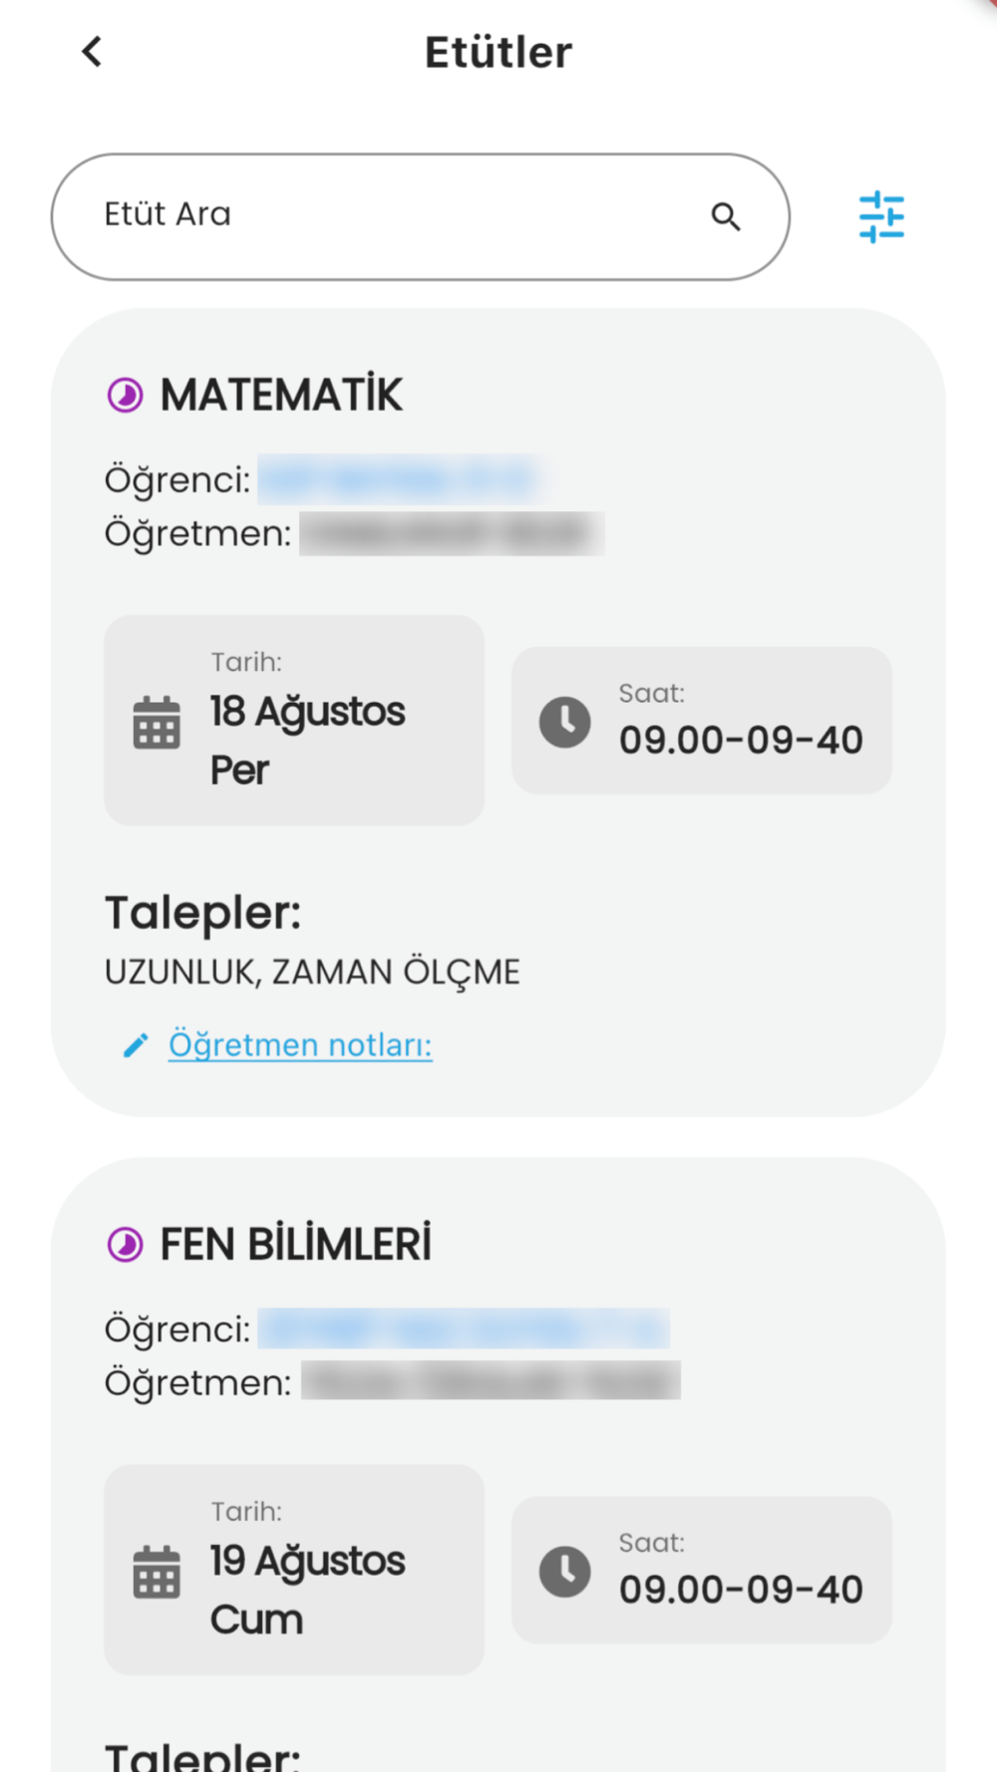
Task: Click the MATEMATİK card title
Action: tap(281, 396)
